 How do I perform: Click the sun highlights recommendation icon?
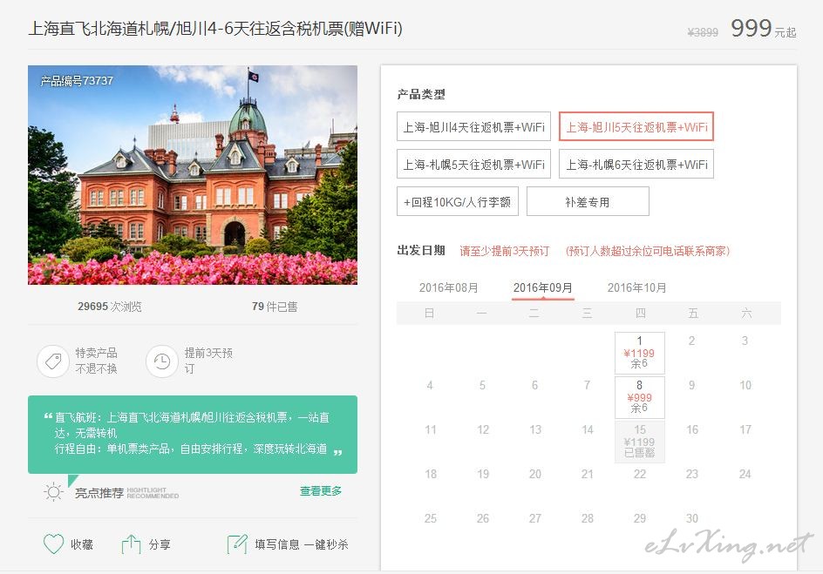pos(53,492)
